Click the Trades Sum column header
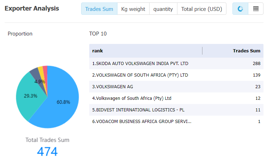 tap(247, 51)
